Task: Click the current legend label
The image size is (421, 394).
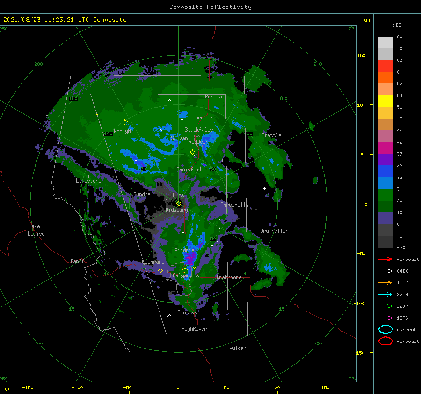Action: (x=406, y=329)
